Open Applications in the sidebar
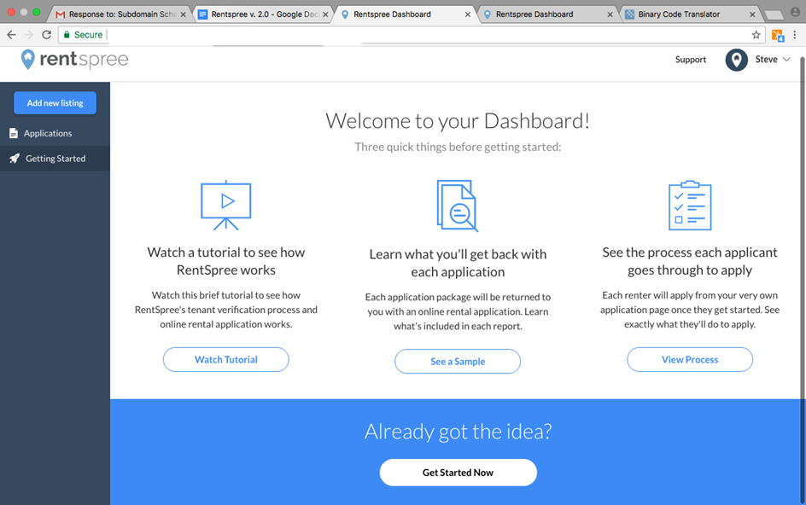The width and height of the screenshot is (806, 505). (x=55, y=134)
